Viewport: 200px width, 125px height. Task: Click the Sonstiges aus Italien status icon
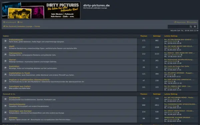(5, 88)
